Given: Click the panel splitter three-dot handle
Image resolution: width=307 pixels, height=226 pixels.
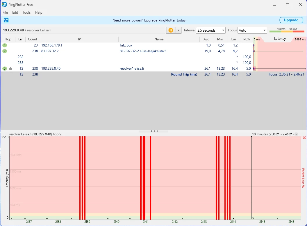Looking at the screenshot, I should click(154, 131).
